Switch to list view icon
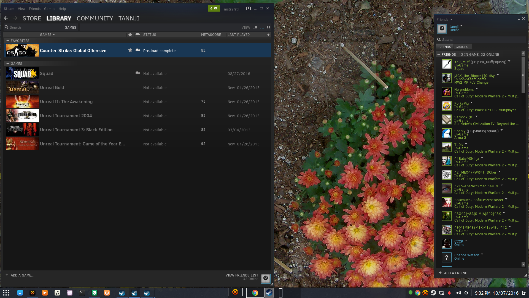This screenshot has height=298, width=529. tap(262, 27)
